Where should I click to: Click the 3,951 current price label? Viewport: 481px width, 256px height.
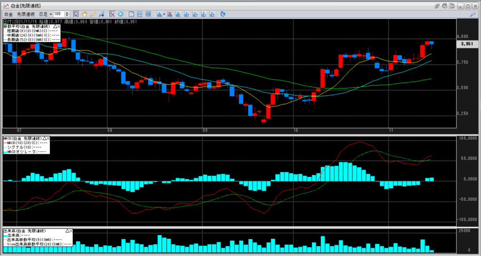click(466, 43)
